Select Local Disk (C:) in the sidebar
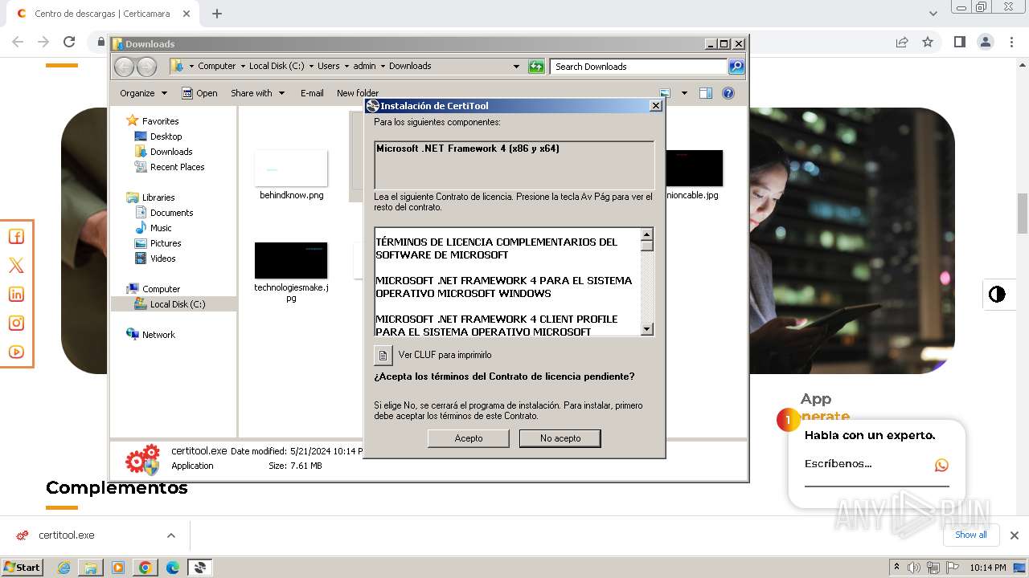Image resolution: width=1029 pixels, height=578 pixels. [177, 304]
